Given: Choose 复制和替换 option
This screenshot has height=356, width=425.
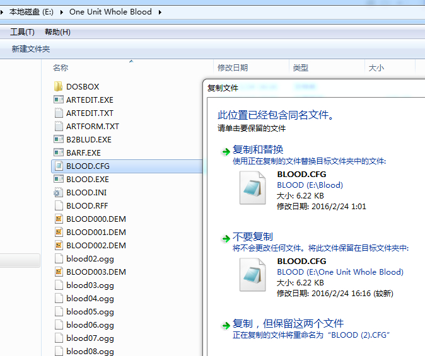Looking at the screenshot, I should pos(258,149).
